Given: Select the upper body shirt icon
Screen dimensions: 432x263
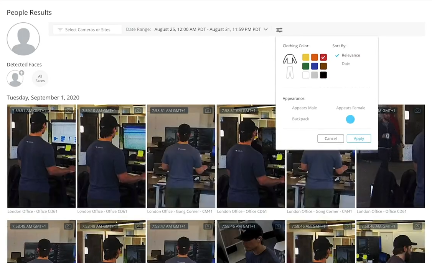Looking at the screenshot, I should pyautogui.click(x=290, y=59).
